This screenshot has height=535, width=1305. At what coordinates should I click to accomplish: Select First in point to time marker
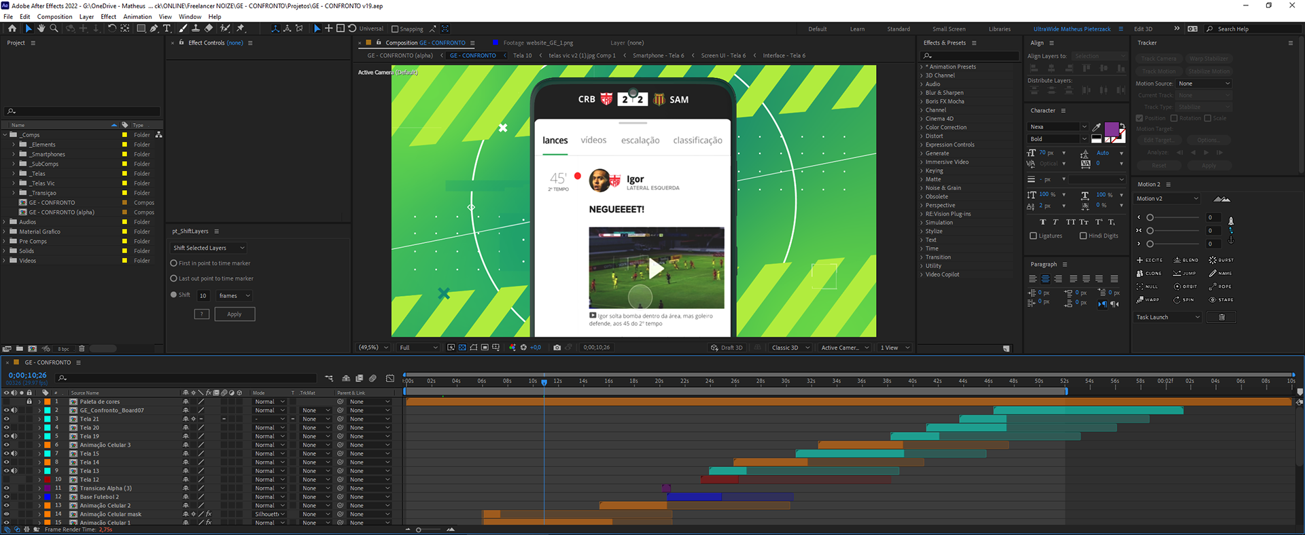[x=173, y=263]
